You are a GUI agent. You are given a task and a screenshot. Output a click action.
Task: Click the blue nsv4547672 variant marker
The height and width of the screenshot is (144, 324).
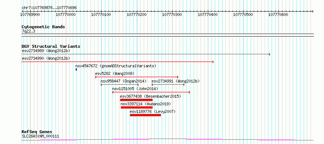pyautogui.click(x=76, y=69)
